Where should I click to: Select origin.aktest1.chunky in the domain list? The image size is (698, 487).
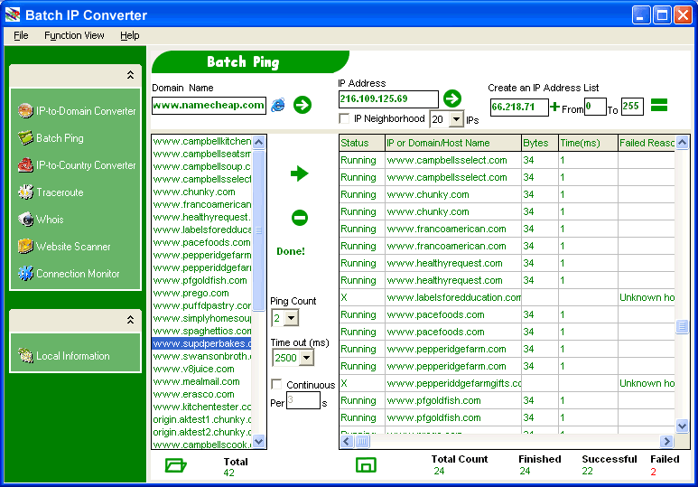click(202, 419)
